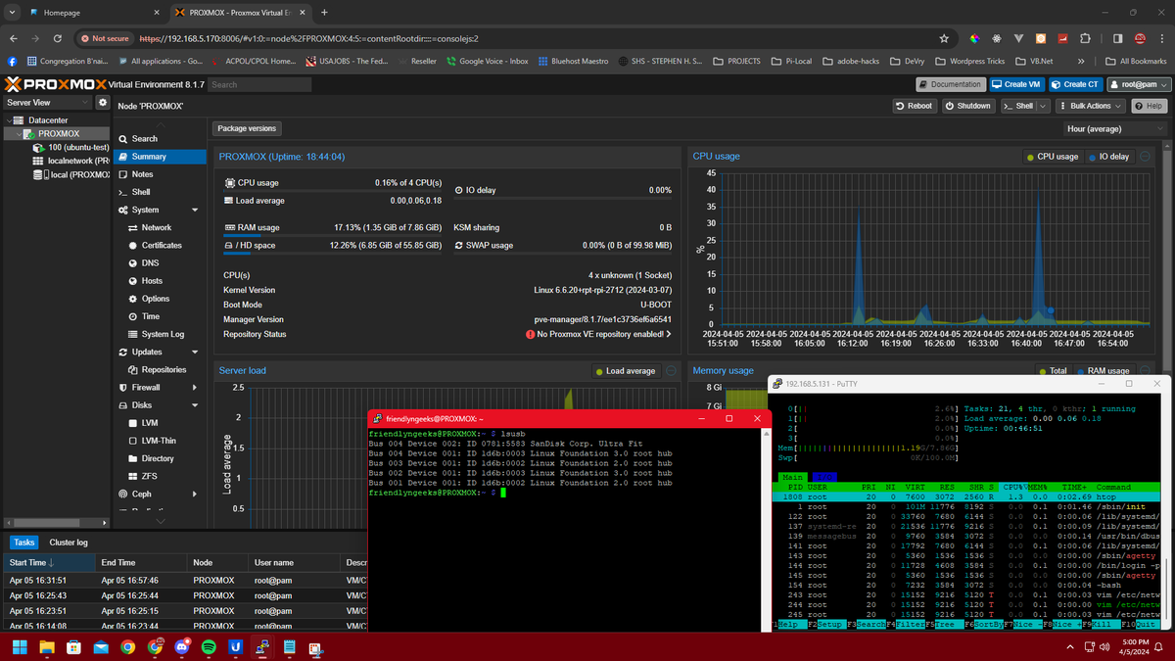Expand the Firewall submenu arrow
This screenshot has height=661, width=1175.
[x=195, y=388]
